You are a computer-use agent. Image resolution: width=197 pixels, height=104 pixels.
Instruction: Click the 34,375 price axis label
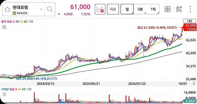click(191, 66)
